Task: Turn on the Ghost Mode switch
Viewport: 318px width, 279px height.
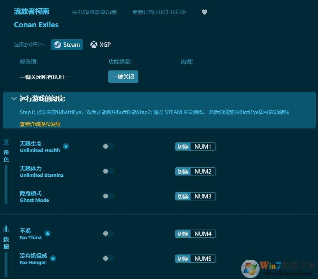Action: click(x=108, y=196)
